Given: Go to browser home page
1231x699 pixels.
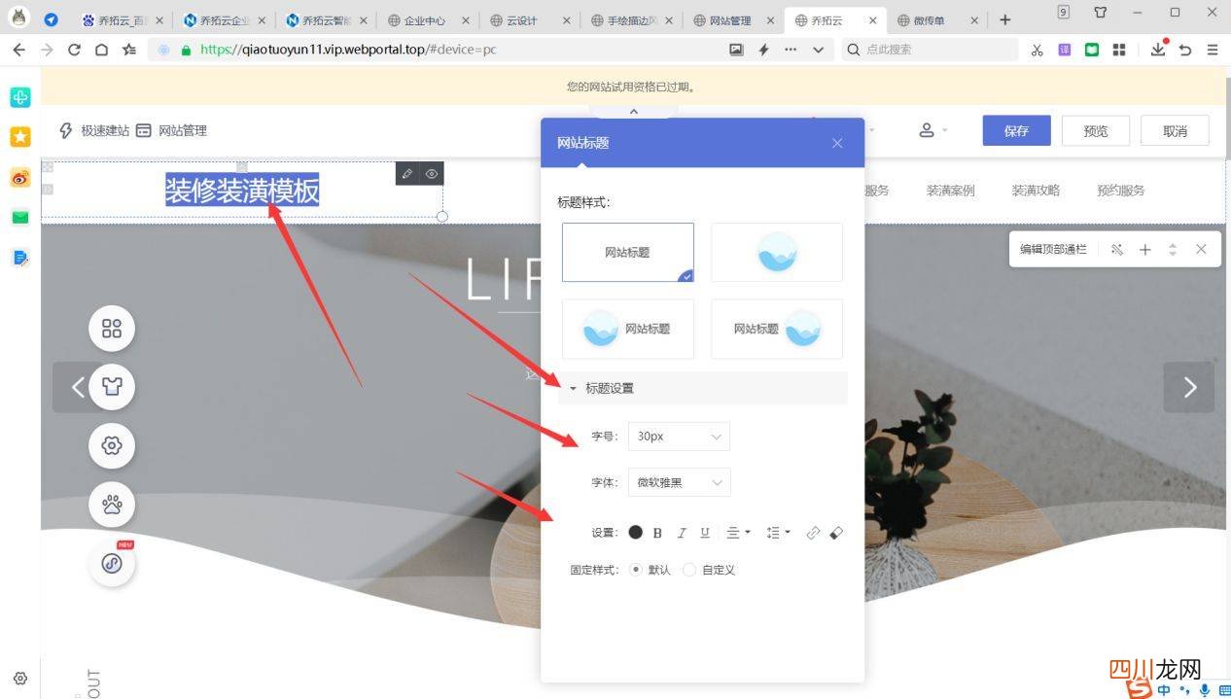Looking at the screenshot, I should pyautogui.click(x=101, y=50).
